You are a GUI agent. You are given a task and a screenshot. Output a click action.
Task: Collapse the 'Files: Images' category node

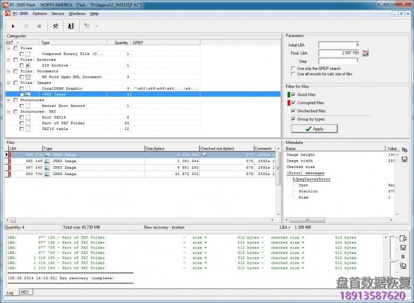click(x=9, y=83)
